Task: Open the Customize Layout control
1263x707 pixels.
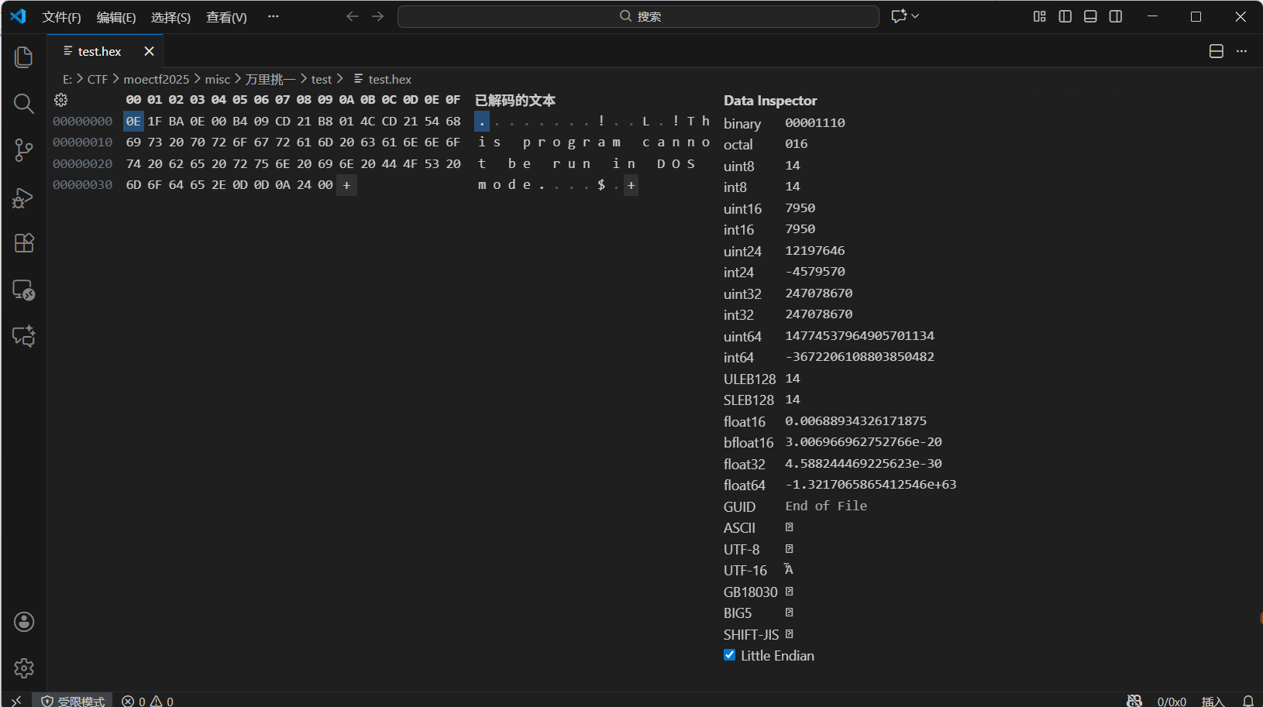Action: pos(1040,15)
